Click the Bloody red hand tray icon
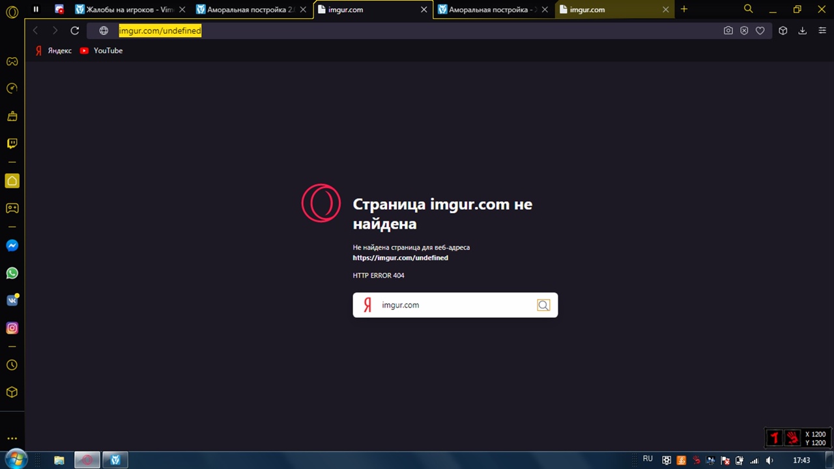Viewport: 834px width, 469px height. pos(697,460)
